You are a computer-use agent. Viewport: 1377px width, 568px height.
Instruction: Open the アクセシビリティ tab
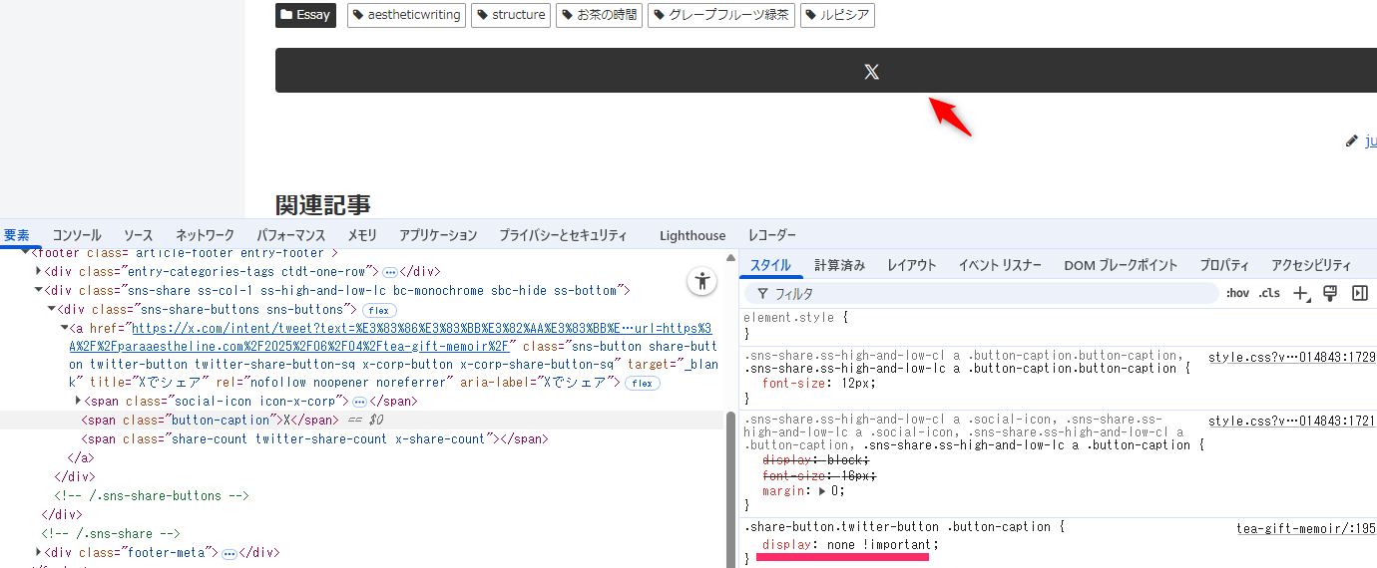tap(1311, 265)
